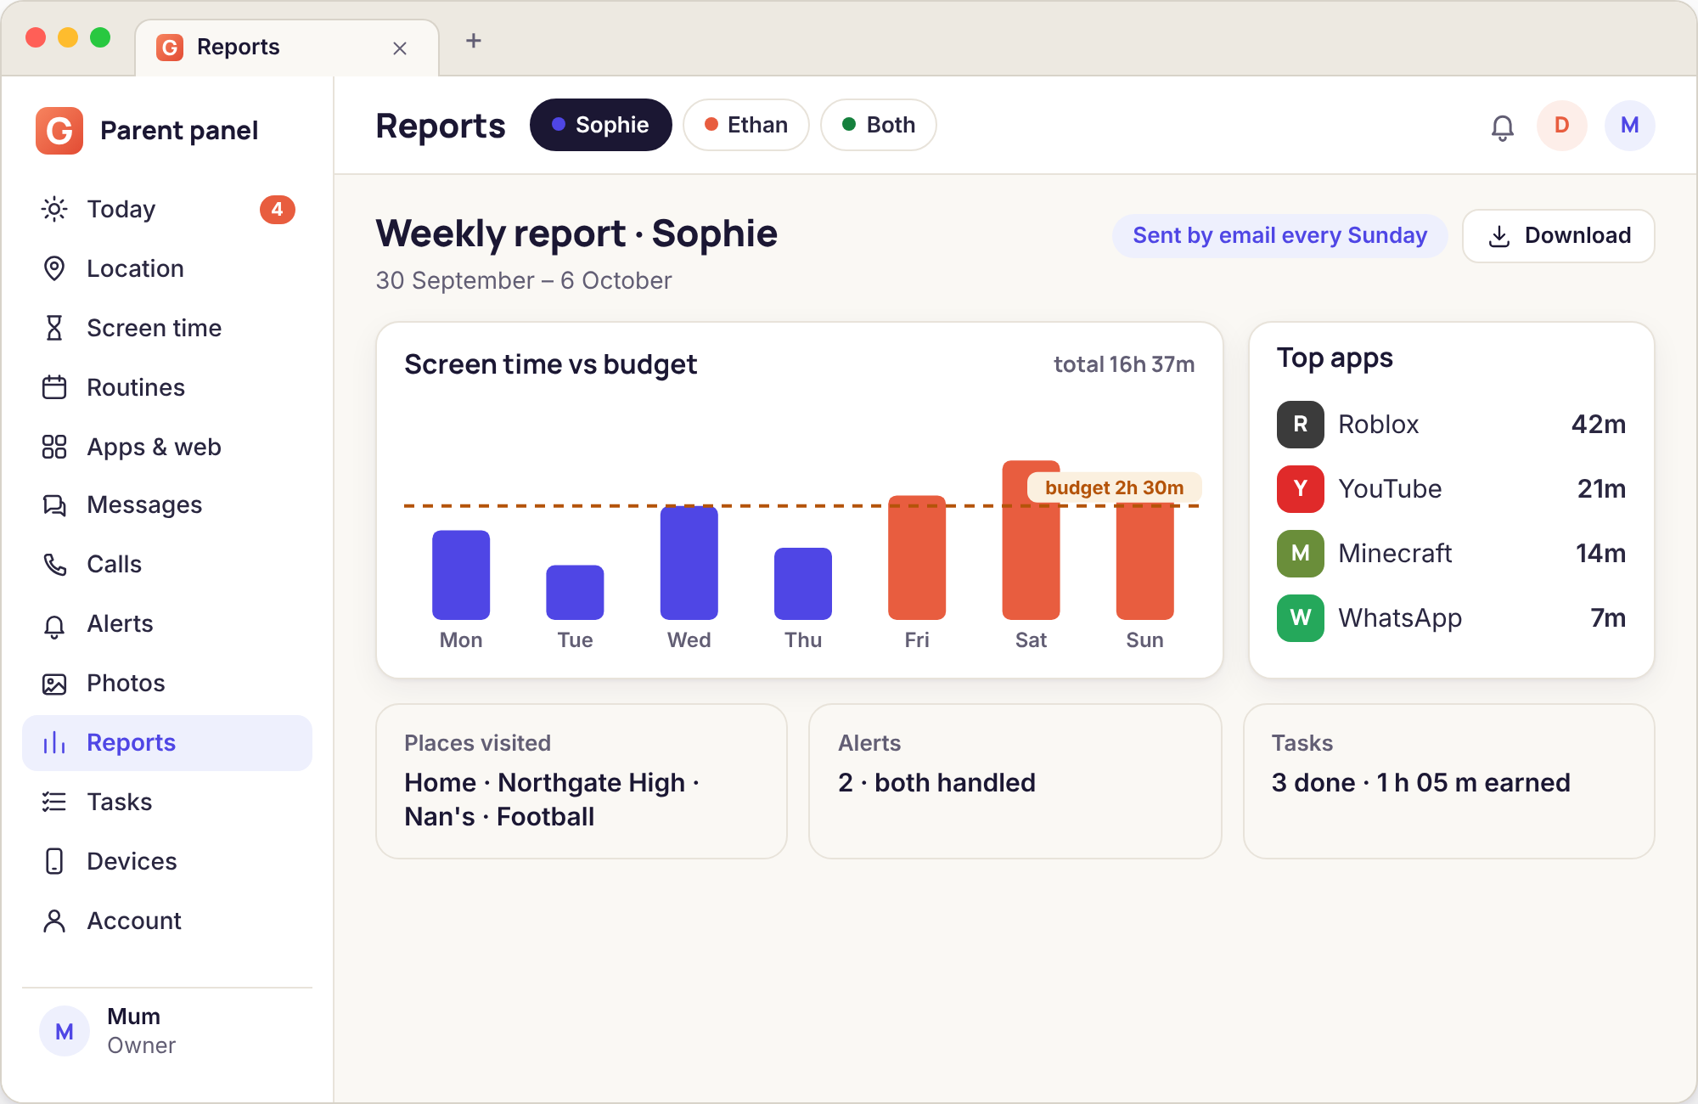The height and width of the screenshot is (1104, 1698).
Task: Select Ethan child filter
Action: tap(746, 125)
